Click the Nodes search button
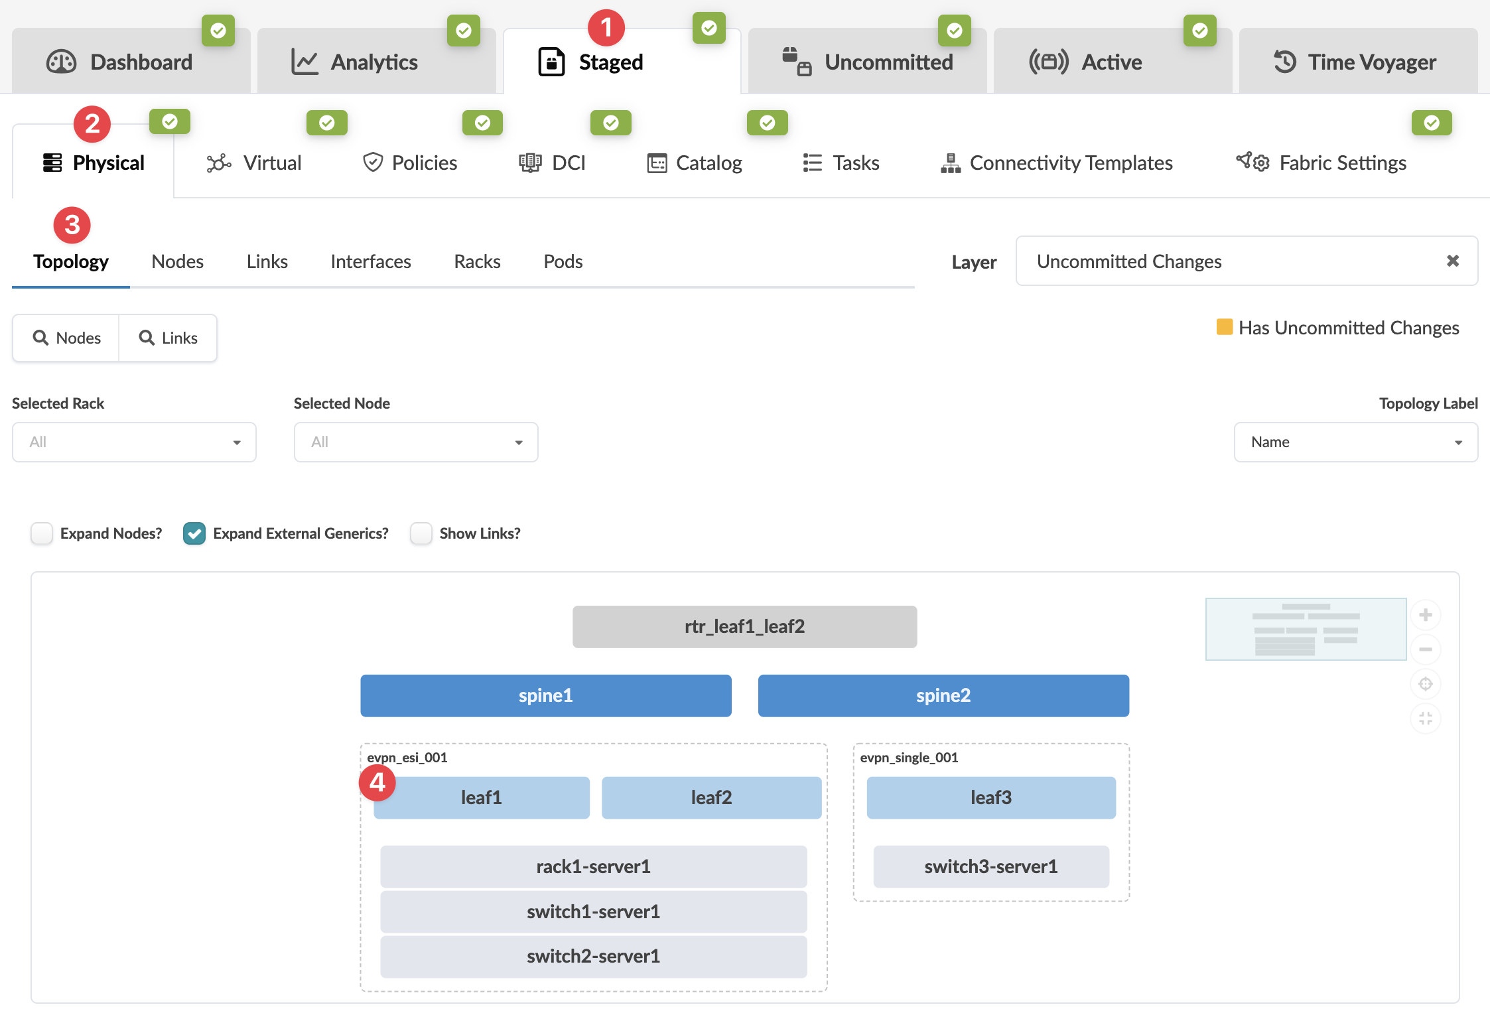 66,338
